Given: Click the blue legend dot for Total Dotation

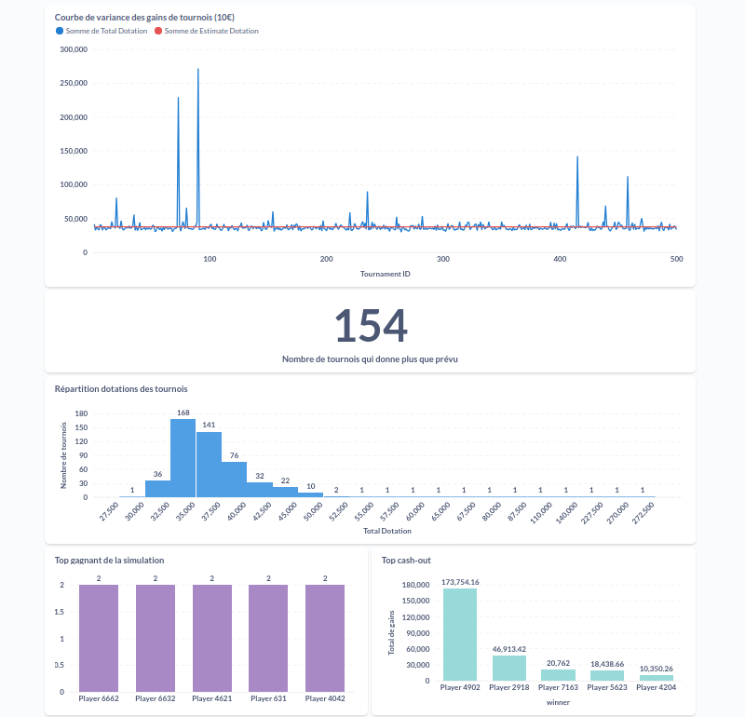Looking at the screenshot, I should (x=60, y=31).
